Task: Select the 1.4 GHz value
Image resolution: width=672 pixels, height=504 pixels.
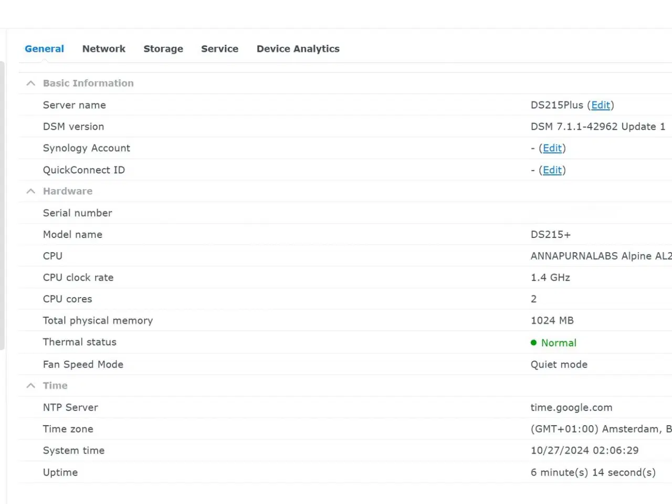Action: pos(550,277)
